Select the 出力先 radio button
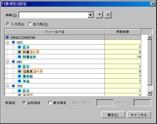The width and height of the screenshot is (157, 124). point(30,24)
